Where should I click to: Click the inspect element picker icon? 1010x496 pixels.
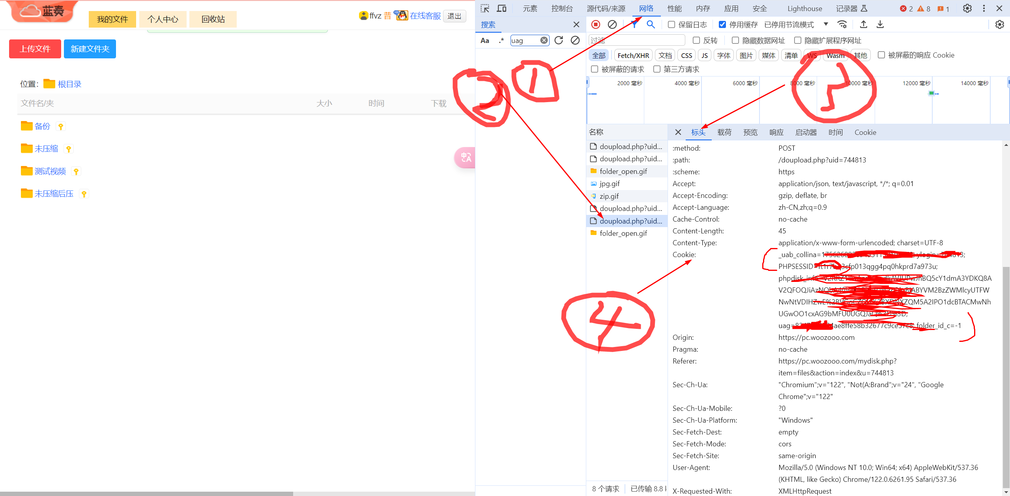[485, 8]
